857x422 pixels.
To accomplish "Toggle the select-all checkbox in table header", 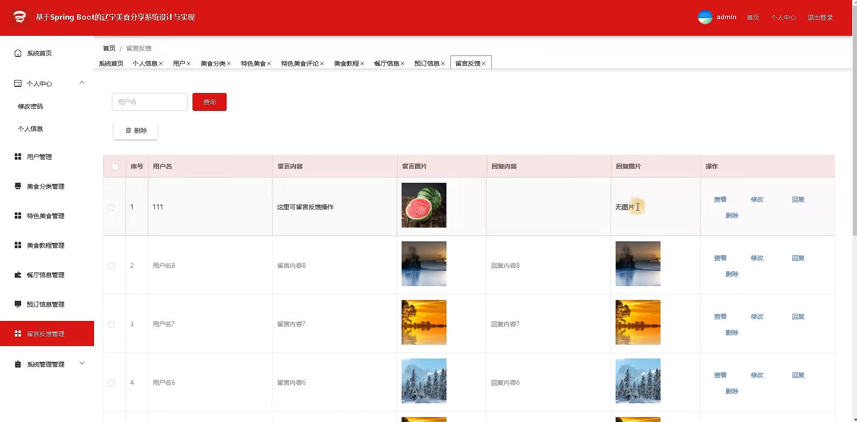I will [x=115, y=166].
